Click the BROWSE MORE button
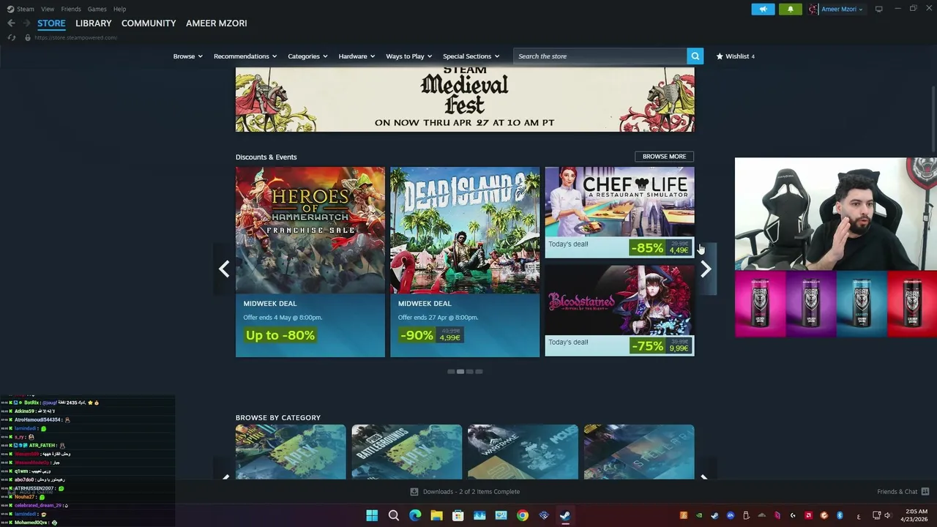The image size is (937, 527). (x=664, y=157)
